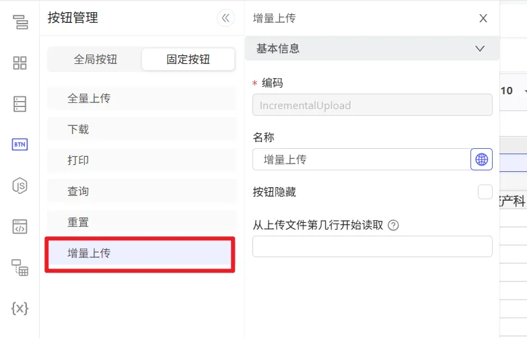527x338 pixels.
Task: Switch to the 固定按钮 tab
Action: pyautogui.click(x=188, y=59)
